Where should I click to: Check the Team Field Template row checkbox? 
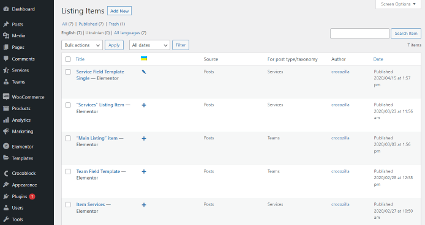coord(68,171)
